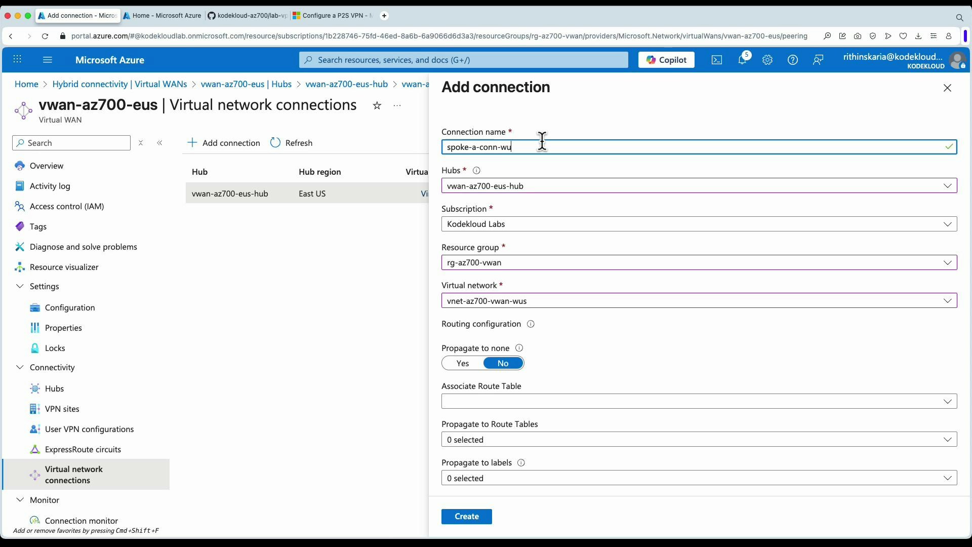Viewport: 972px width, 547px height.
Task: Open portal settings gear
Action: pyautogui.click(x=767, y=60)
